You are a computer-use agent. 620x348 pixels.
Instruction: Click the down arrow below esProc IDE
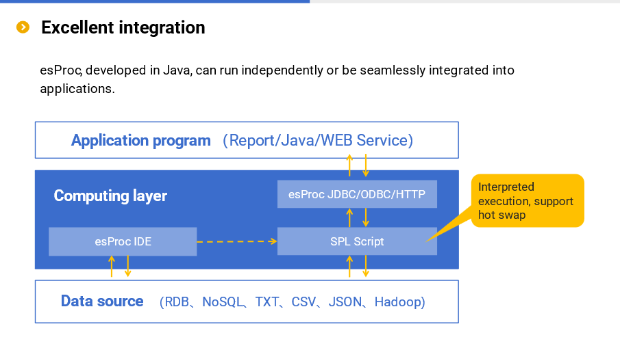click(127, 267)
